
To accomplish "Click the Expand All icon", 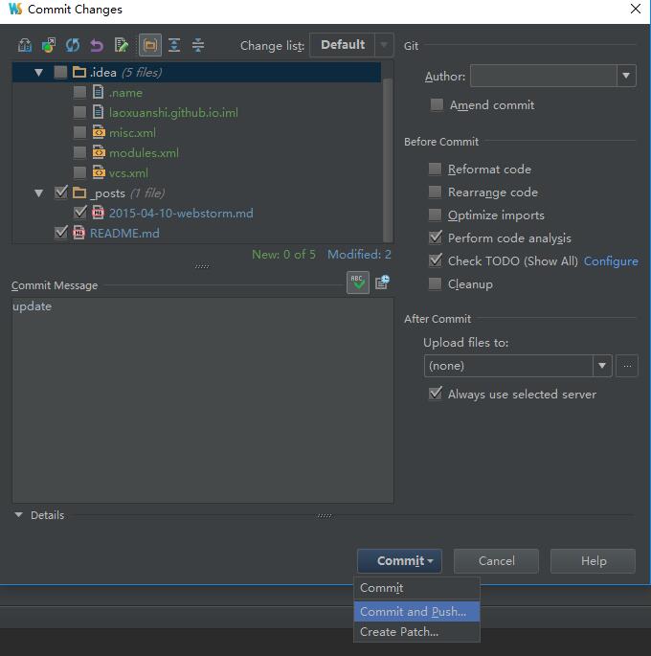I will [174, 45].
